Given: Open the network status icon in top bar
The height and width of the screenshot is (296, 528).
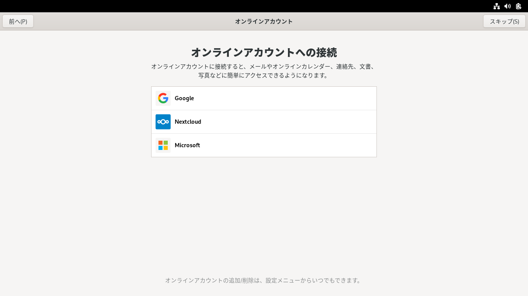Looking at the screenshot, I should coord(497,6).
